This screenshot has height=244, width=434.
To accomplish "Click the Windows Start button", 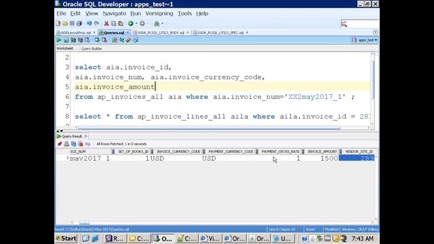I will (66, 239).
